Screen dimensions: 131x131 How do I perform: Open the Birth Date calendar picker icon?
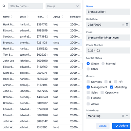[127, 25]
